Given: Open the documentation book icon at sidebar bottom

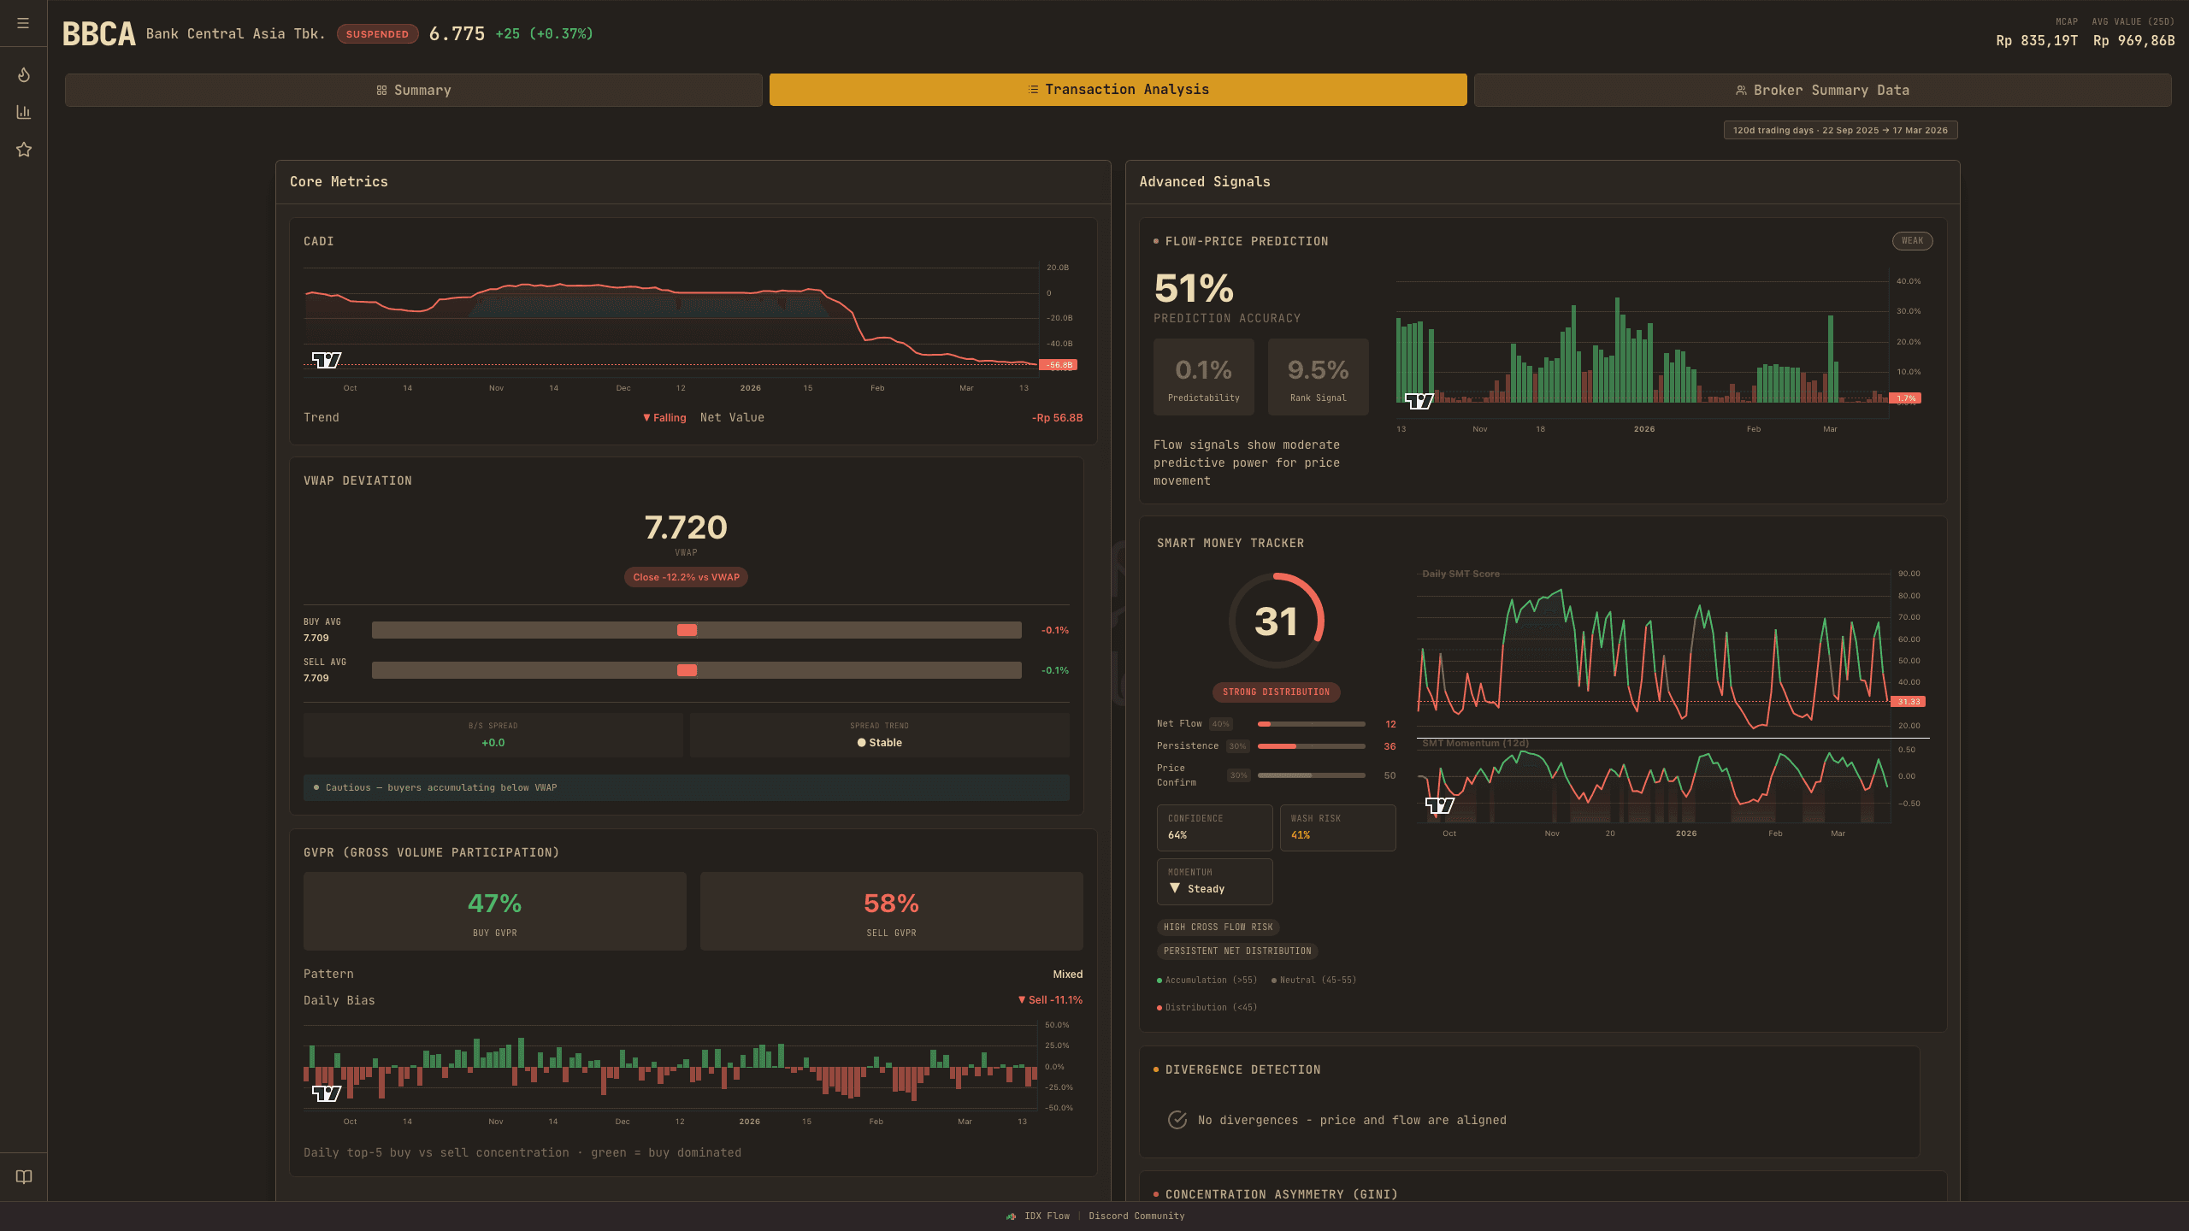Looking at the screenshot, I should point(23,1177).
